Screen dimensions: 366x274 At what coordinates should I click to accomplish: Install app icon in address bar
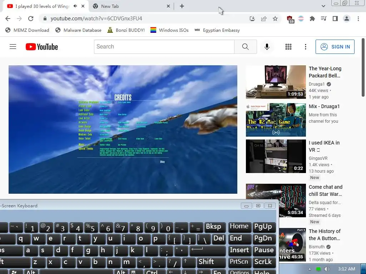click(252, 19)
